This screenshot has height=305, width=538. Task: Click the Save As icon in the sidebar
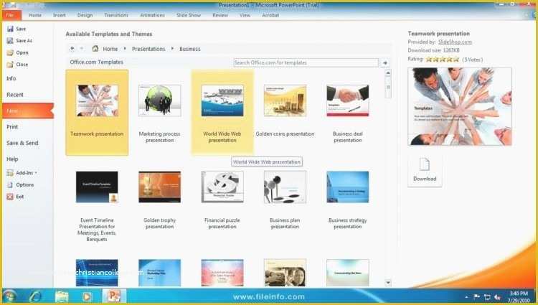(x=10, y=40)
